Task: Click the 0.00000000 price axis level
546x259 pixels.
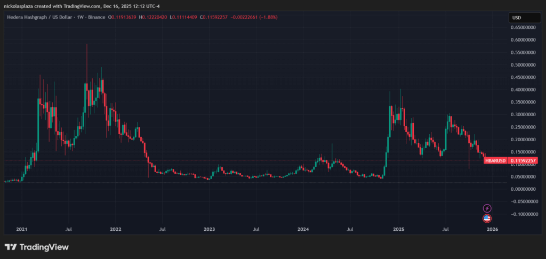Action: pos(525,189)
